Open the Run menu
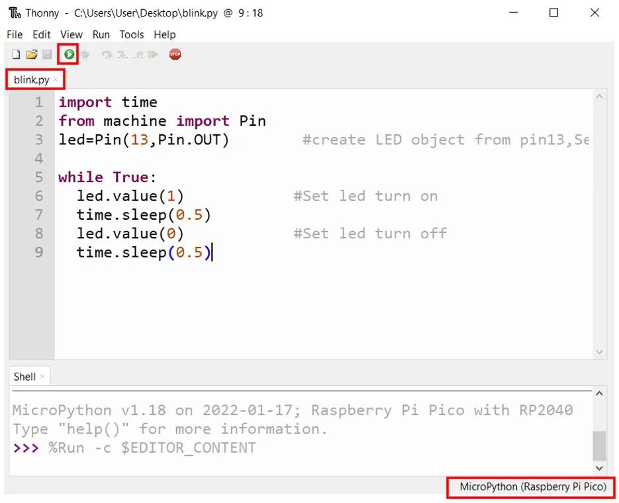619x503 pixels. (101, 34)
